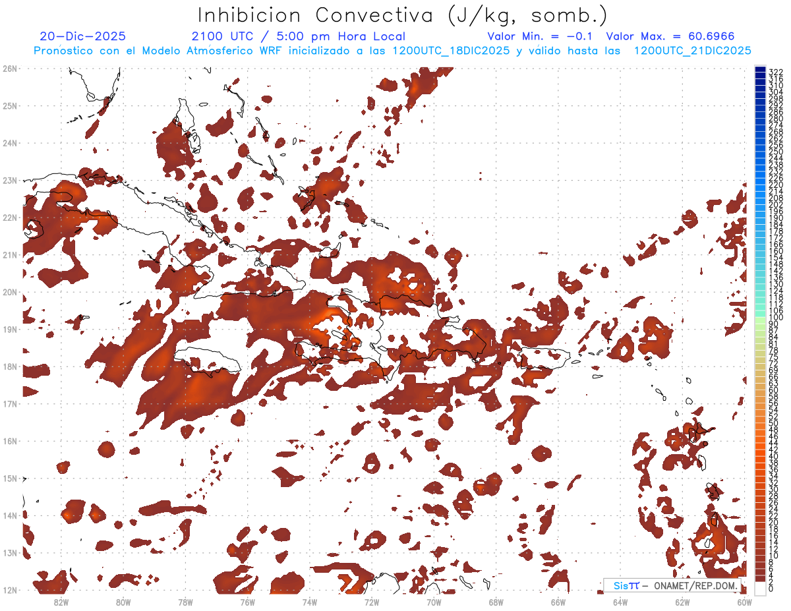Image resolution: width=791 pixels, height=611 pixels.
Task: Click latitude axis label '25N'
Action: click(x=10, y=105)
